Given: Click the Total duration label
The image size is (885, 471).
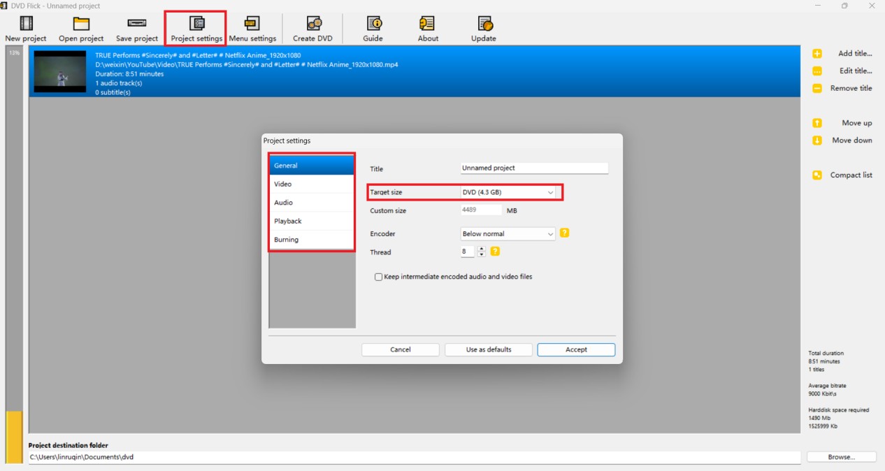Looking at the screenshot, I should 826,354.
